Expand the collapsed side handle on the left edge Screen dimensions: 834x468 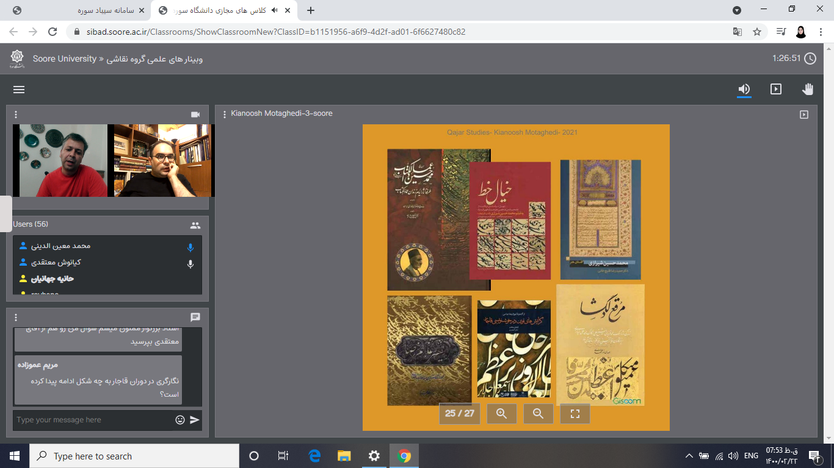tap(5, 214)
